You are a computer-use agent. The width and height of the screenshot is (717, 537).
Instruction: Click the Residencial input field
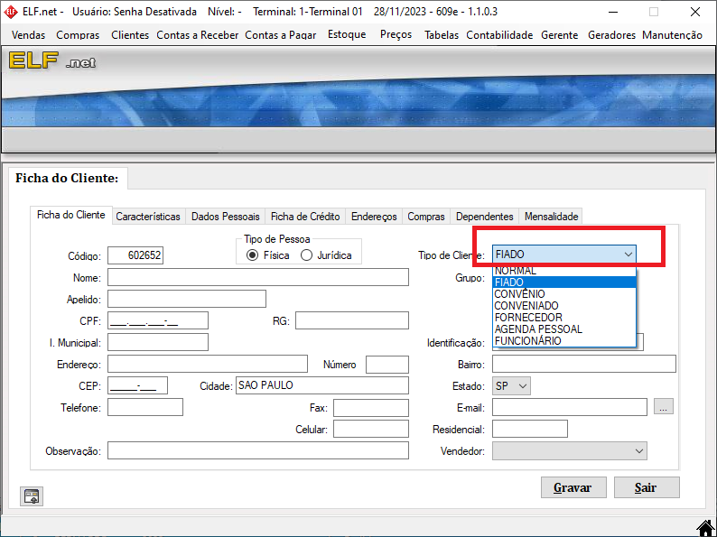(530, 429)
